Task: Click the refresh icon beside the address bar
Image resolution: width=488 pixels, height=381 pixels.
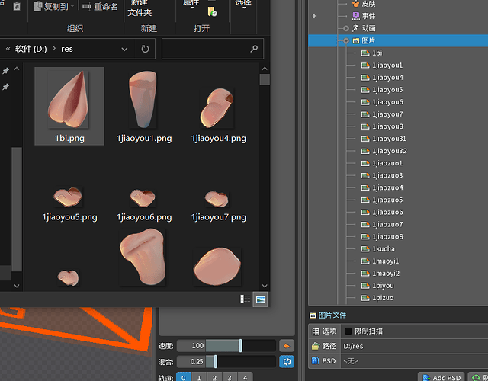Action: click(145, 49)
